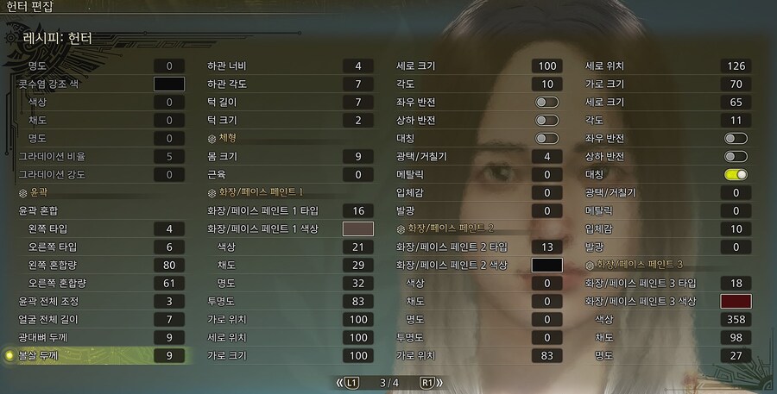Select the 화장/페이스 페인트 3 타입 value 18

coord(736,283)
